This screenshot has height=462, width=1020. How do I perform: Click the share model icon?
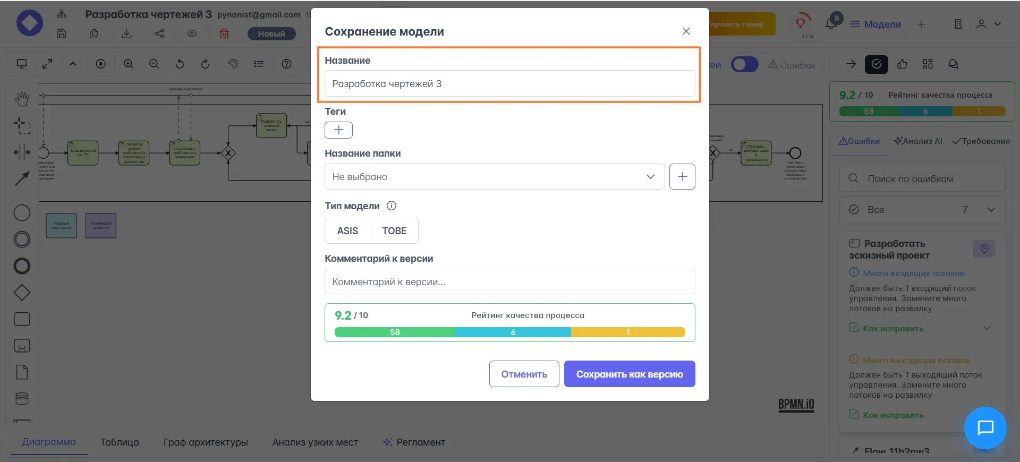tap(159, 33)
